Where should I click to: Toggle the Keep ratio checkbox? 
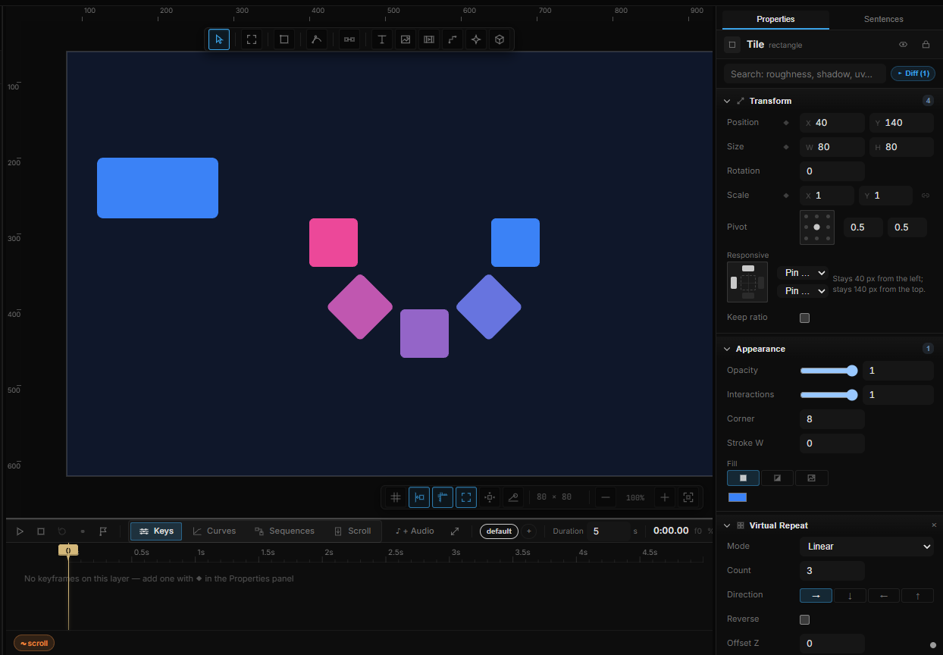[805, 318]
